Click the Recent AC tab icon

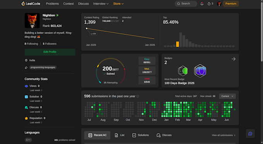pos(90,135)
